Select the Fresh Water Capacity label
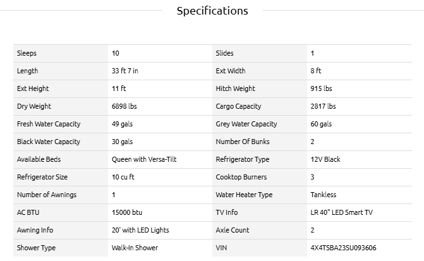424x261 pixels. (x=49, y=124)
